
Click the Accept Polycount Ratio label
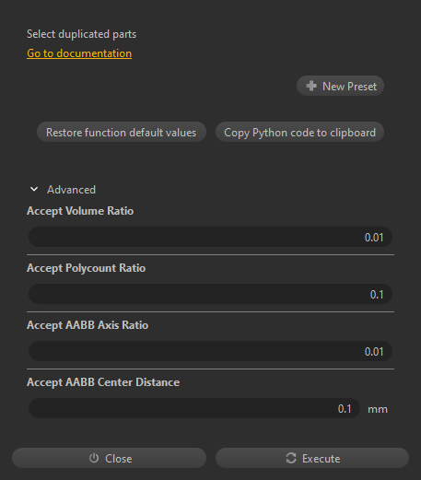pyautogui.click(x=86, y=268)
